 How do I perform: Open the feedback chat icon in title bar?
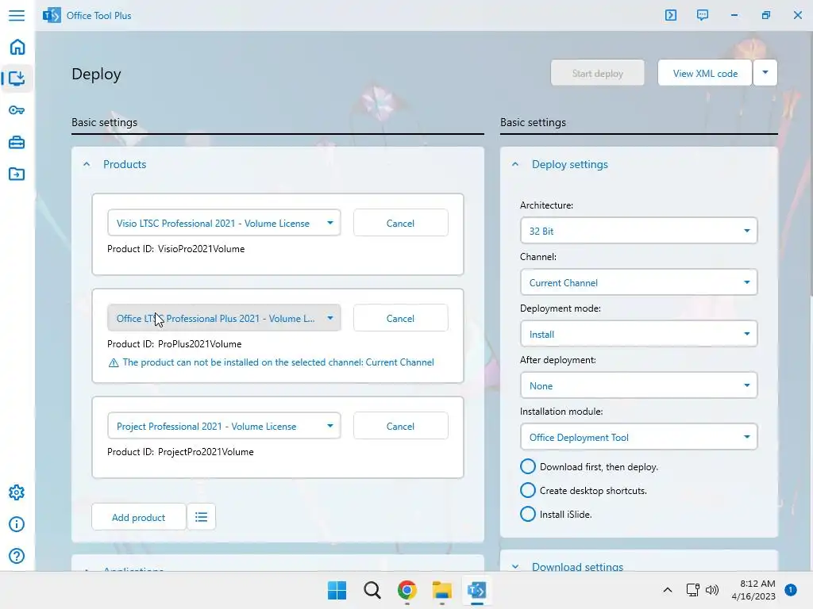pos(702,15)
